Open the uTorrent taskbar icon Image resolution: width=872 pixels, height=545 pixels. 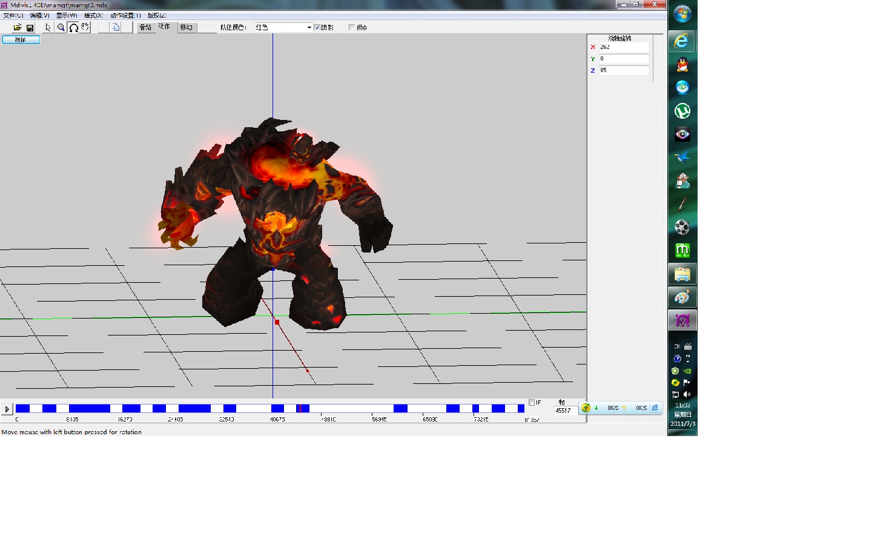click(x=682, y=111)
